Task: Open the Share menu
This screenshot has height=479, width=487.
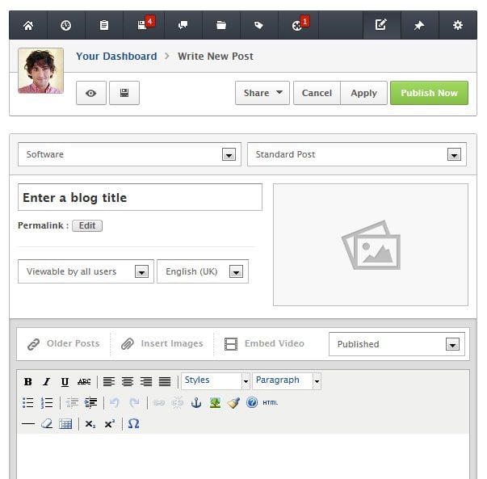Action: (262, 93)
